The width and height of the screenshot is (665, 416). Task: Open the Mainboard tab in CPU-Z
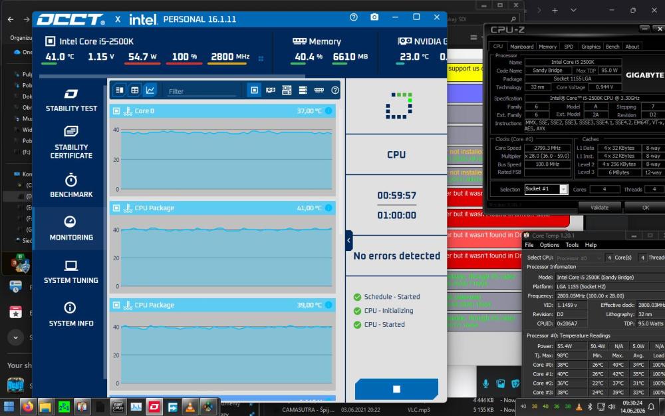coord(521,47)
